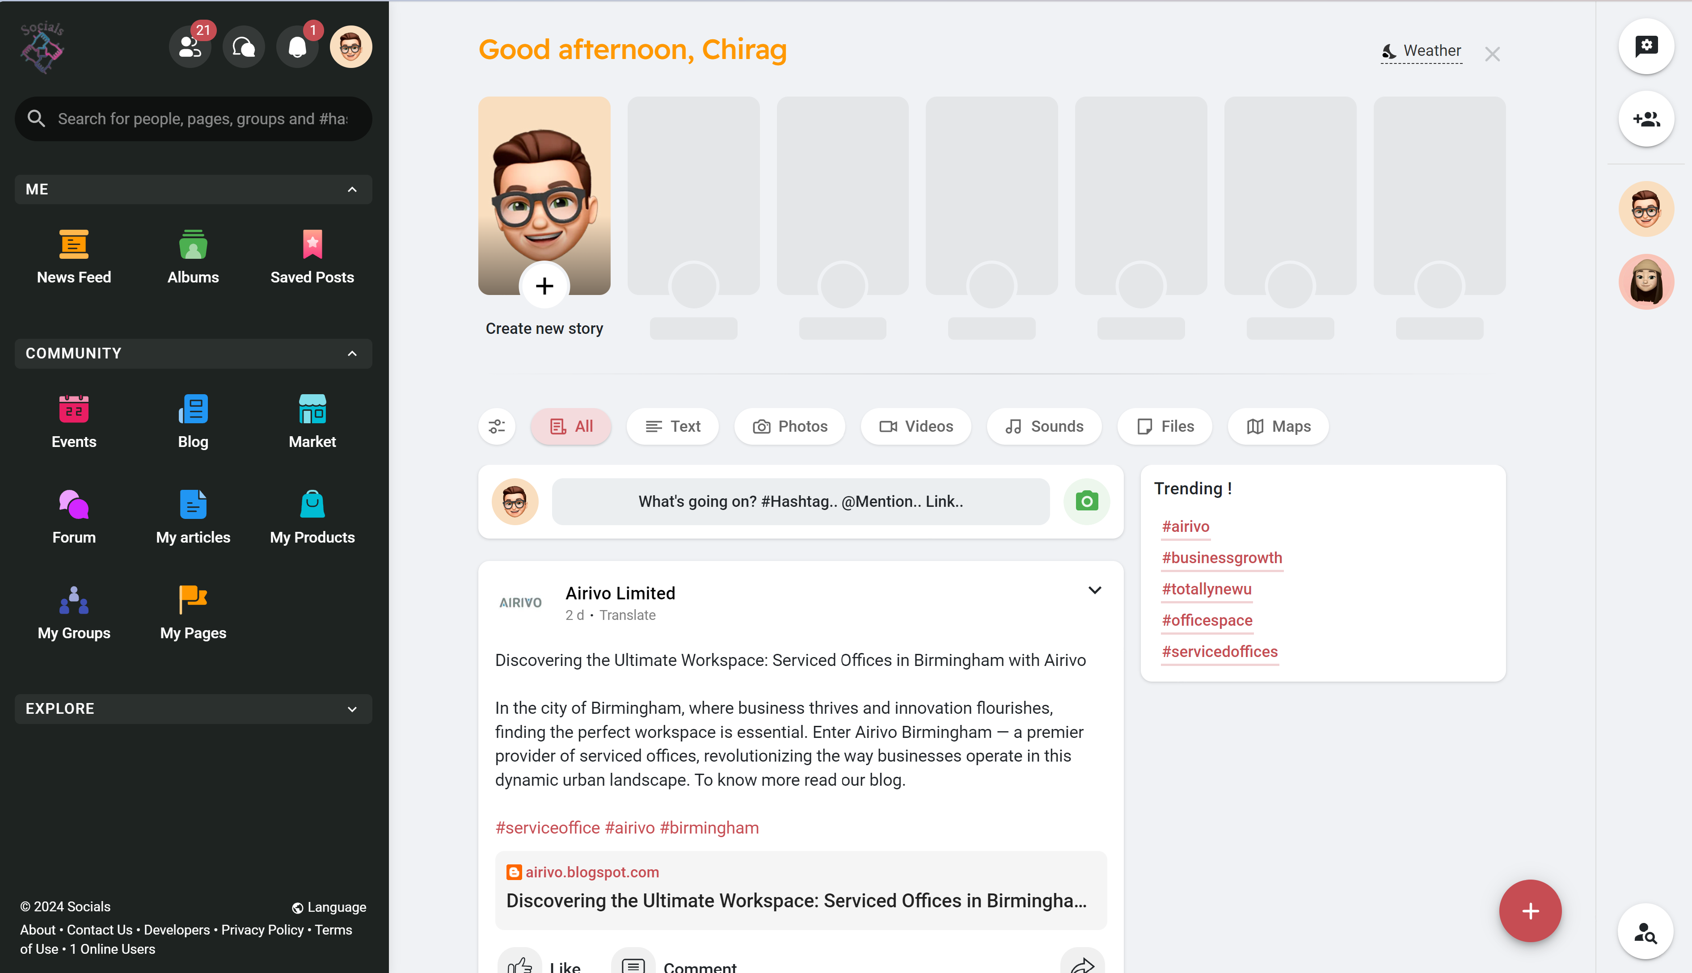1692x973 pixels.
Task: Select the Sounds filter tab
Action: 1044,426
